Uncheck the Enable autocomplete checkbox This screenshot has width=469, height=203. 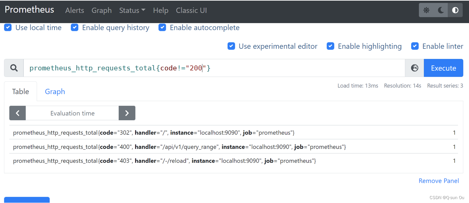162,27
